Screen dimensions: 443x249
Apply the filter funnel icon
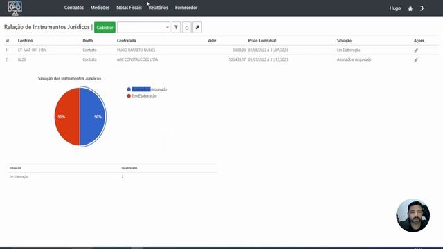click(176, 28)
